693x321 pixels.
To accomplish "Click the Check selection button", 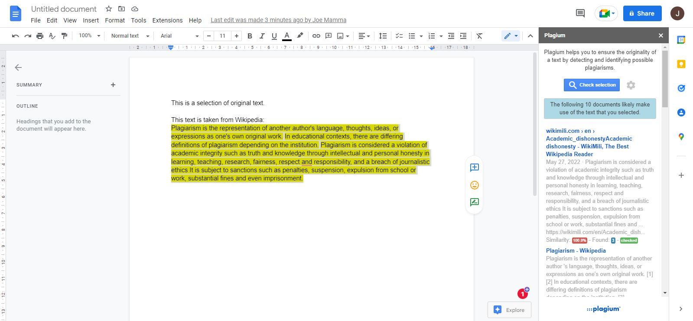I will coord(592,85).
